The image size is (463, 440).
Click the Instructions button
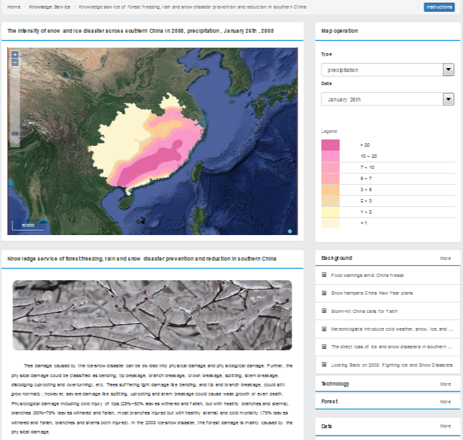[x=439, y=7]
